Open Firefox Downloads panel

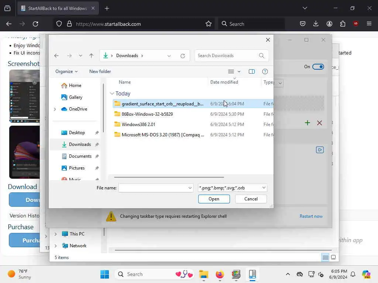pyautogui.click(x=316, y=24)
